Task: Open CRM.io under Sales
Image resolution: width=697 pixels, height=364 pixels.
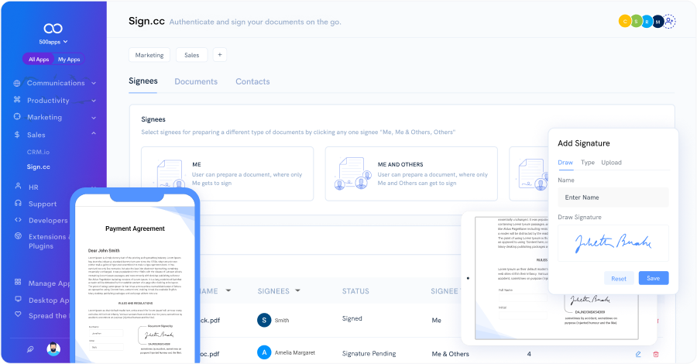Action: point(38,152)
